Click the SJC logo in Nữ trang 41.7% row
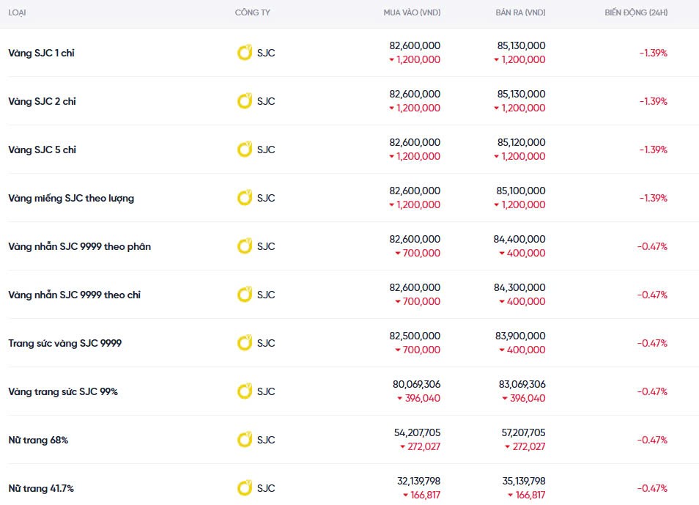Image resolution: width=699 pixels, height=505 pixels. click(245, 488)
